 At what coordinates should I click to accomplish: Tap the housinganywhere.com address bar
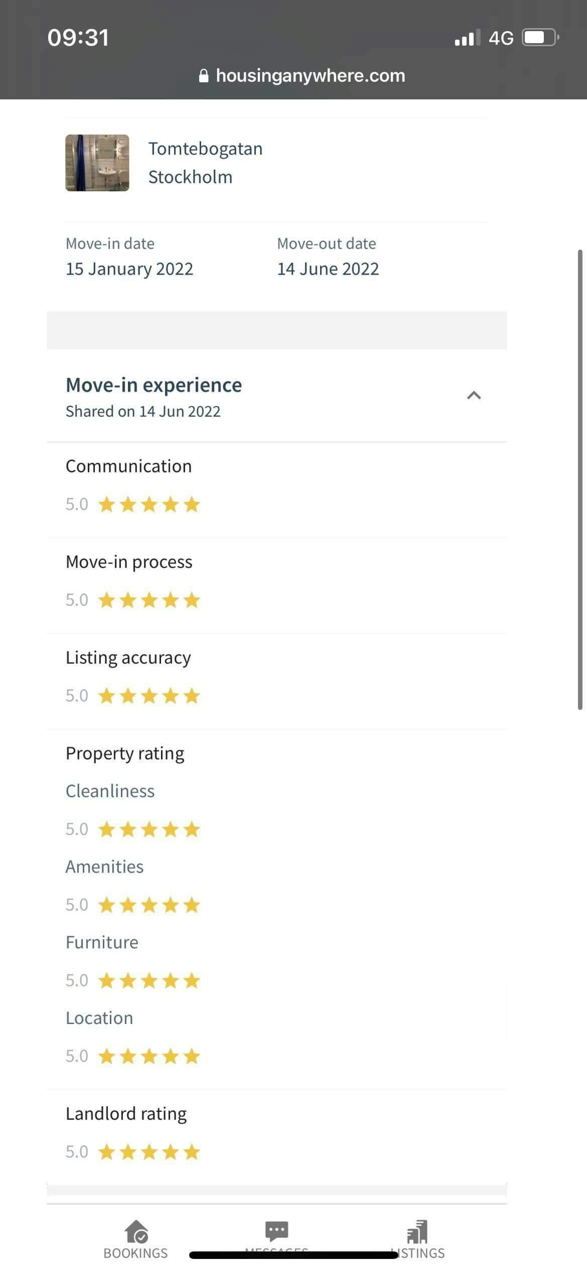click(x=310, y=76)
